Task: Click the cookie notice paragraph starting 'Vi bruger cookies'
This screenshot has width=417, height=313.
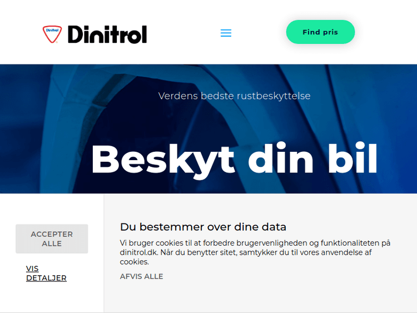Action: [255, 252]
